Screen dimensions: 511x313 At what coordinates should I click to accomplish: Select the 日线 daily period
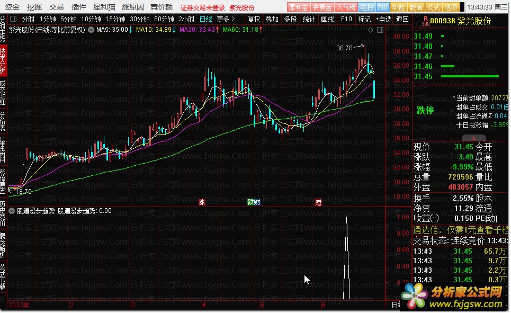click(x=205, y=19)
